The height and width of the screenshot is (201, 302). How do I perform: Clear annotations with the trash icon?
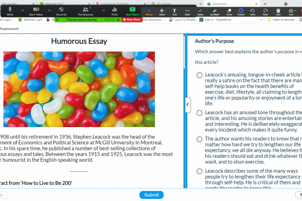click(x=279, y=11)
